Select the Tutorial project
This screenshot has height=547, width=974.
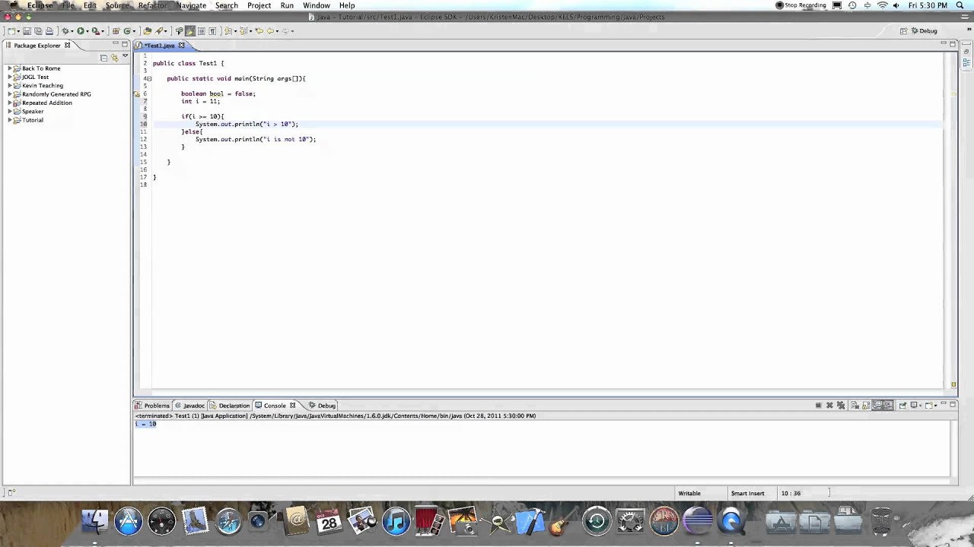[33, 120]
